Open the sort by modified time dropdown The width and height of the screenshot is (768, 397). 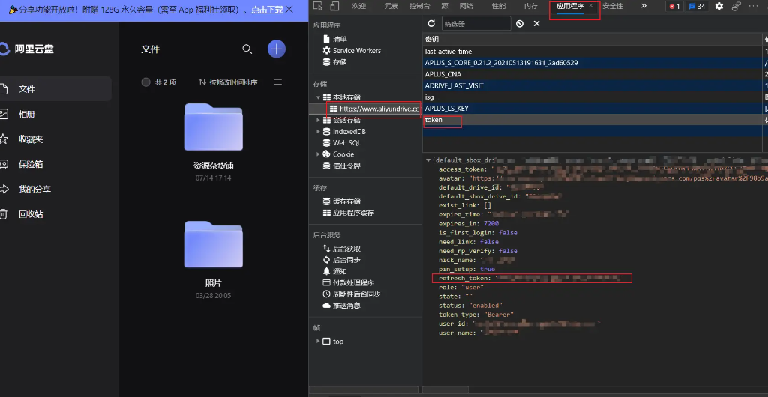228,82
